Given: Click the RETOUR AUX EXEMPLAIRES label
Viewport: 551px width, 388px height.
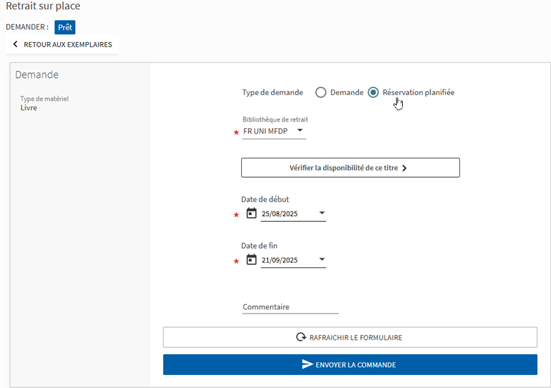Looking at the screenshot, I should point(67,45).
